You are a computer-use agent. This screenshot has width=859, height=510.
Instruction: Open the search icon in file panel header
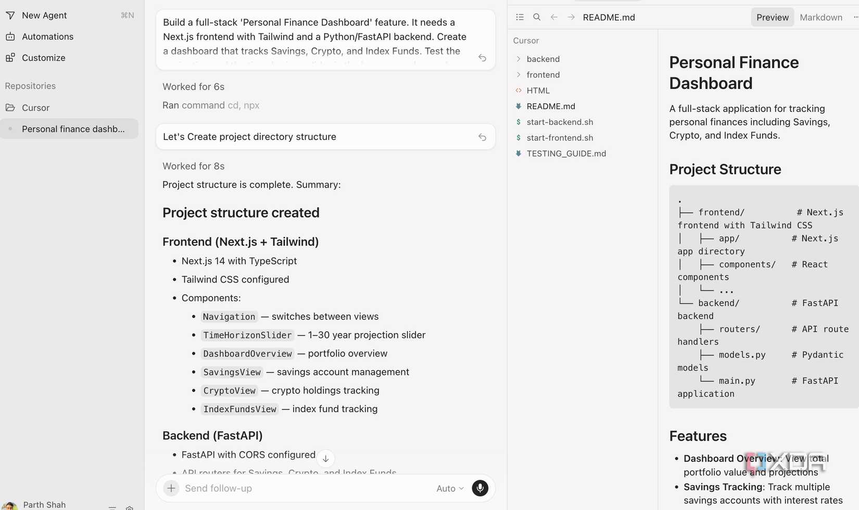point(537,17)
